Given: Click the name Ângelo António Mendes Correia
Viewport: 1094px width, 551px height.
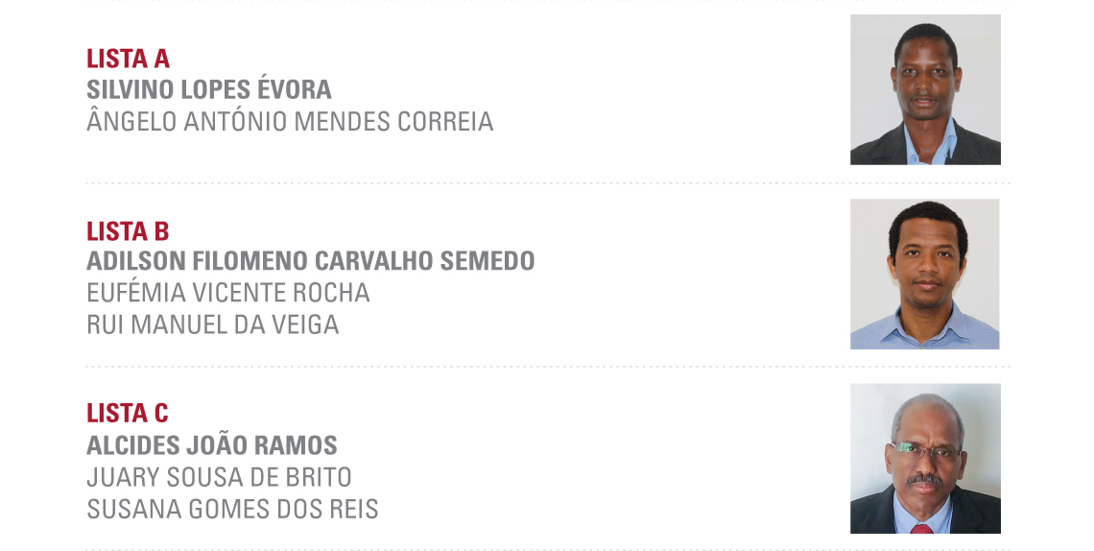Looking at the screenshot, I should [290, 122].
